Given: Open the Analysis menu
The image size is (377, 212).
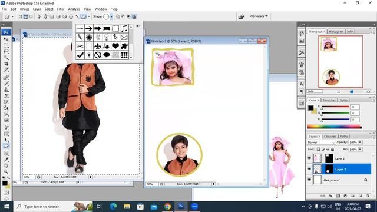Looking at the screenshot, I should [x=74, y=9].
